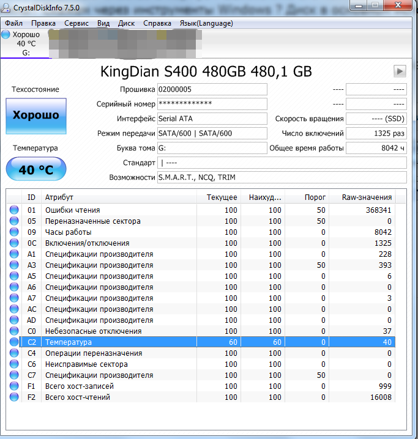Open the Вид menu
This screenshot has width=418, height=439.
[x=103, y=23]
